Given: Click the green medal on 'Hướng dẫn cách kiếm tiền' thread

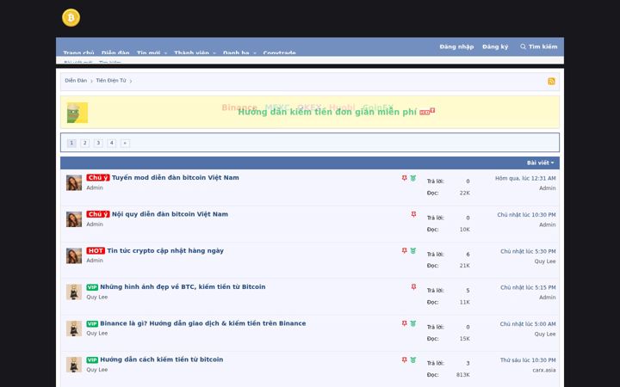Looking at the screenshot, I should tap(413, 359).
